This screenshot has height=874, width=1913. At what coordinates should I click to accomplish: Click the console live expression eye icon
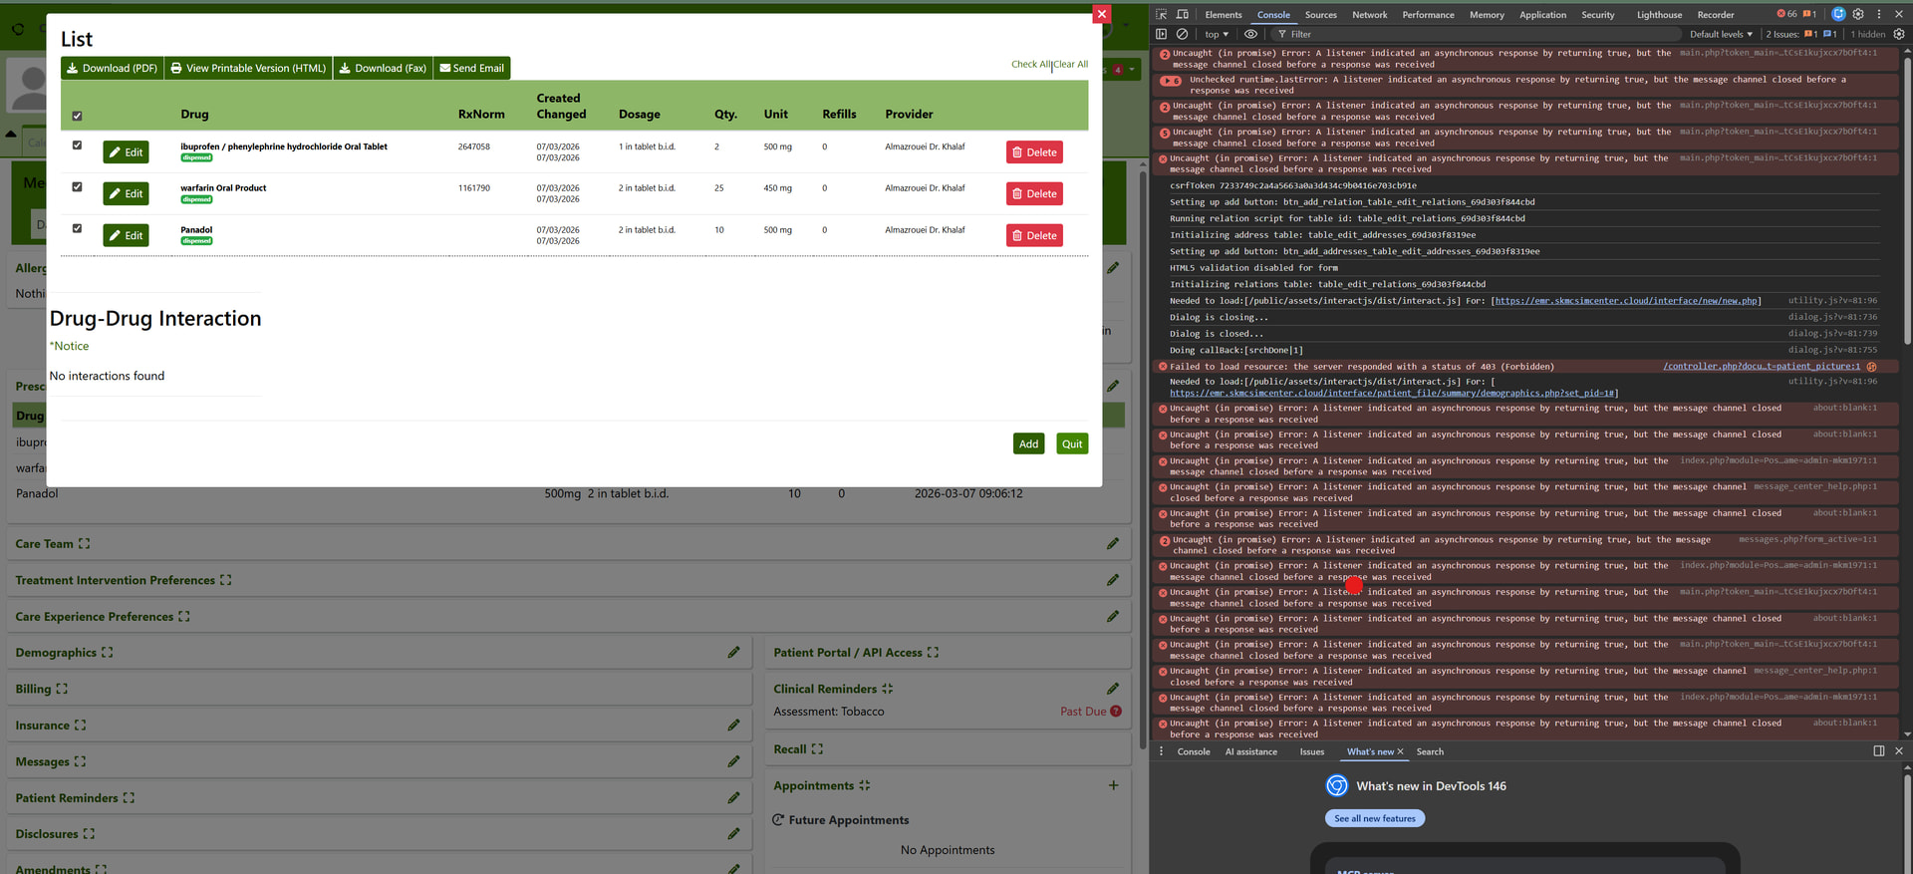pyautogui.click(x=1250, y=34)
